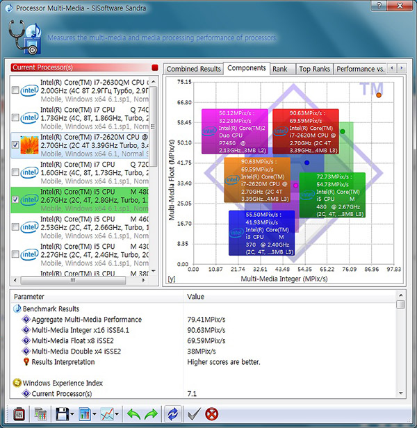Select the Benchmark Results tree node
This screenshot has height=428, width=417.
(x=51, y=308)
